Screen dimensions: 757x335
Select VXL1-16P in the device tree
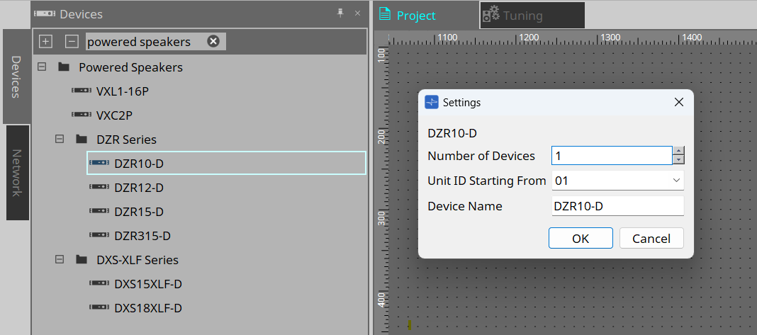point(122,91)
